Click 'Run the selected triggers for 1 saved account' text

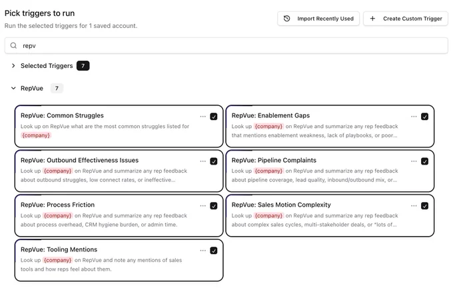71,26
